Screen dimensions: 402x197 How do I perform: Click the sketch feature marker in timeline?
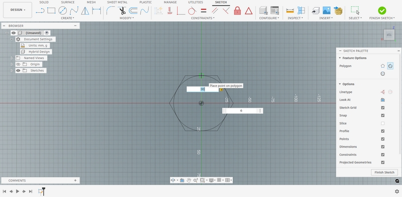pyautogui.click(x=41, y=191)
